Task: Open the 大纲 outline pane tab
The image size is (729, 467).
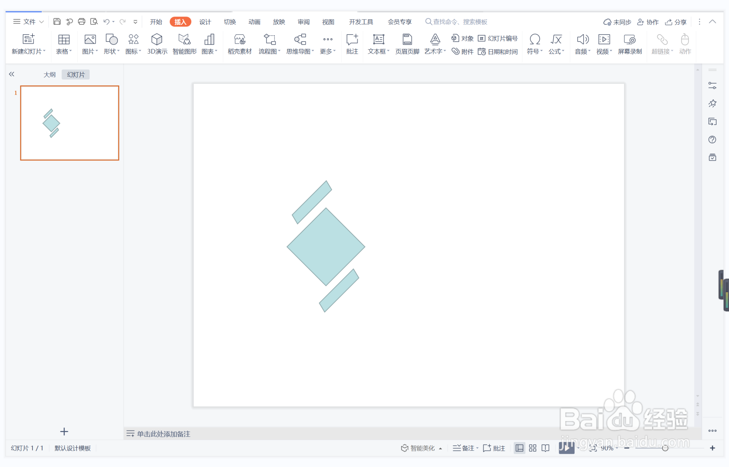Action: [x=49, y=74]
